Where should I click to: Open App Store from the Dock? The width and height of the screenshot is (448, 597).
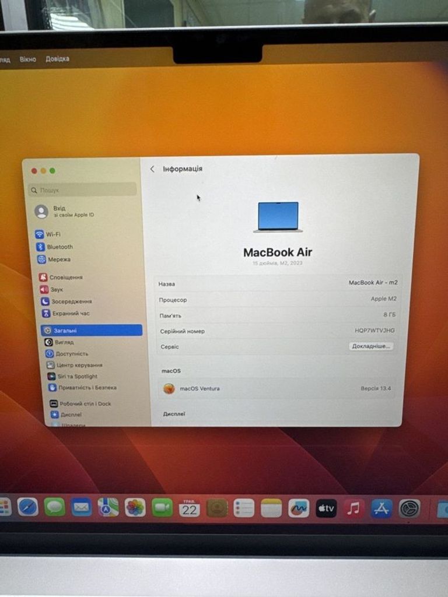click(381, 508)
